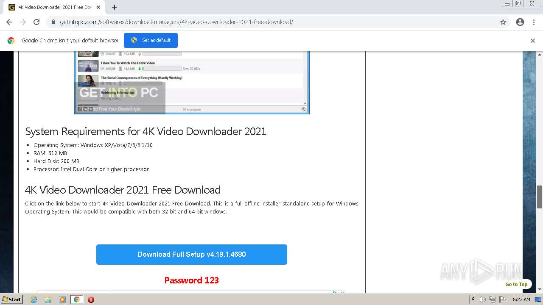Launch Internet Explorer from the taskbar

34,299
